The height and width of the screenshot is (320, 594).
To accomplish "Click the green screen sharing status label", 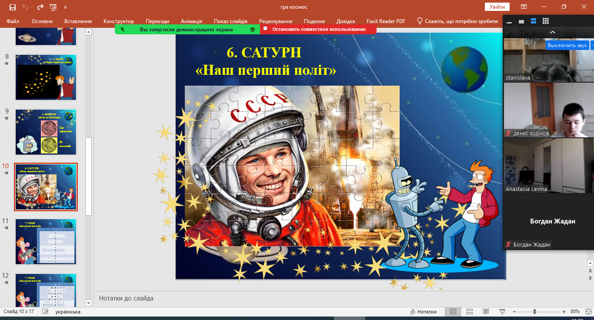I will 186,30.
